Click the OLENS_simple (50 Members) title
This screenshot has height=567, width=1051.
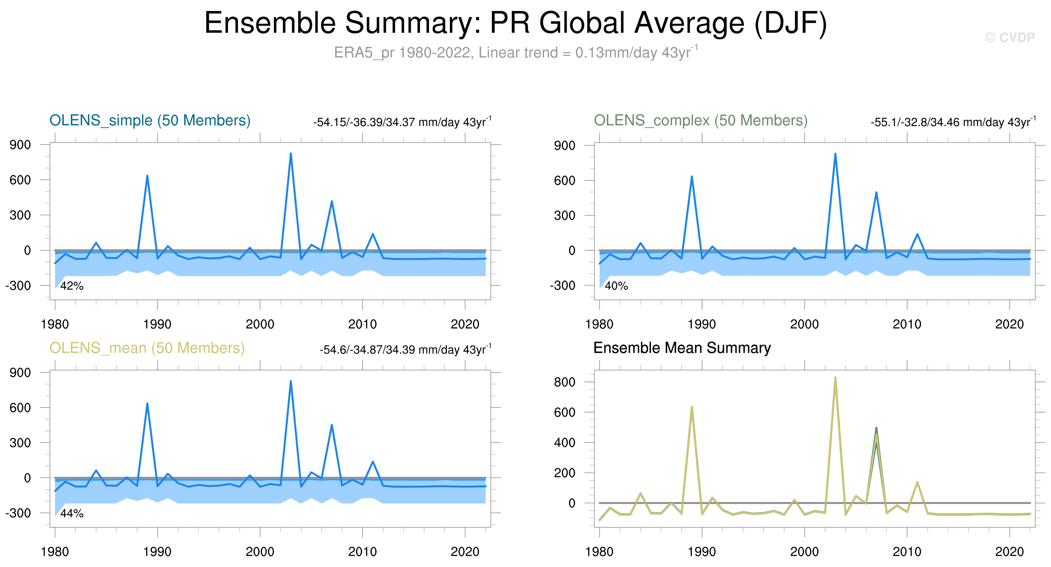pyautogui.click(x=150, y=120)
